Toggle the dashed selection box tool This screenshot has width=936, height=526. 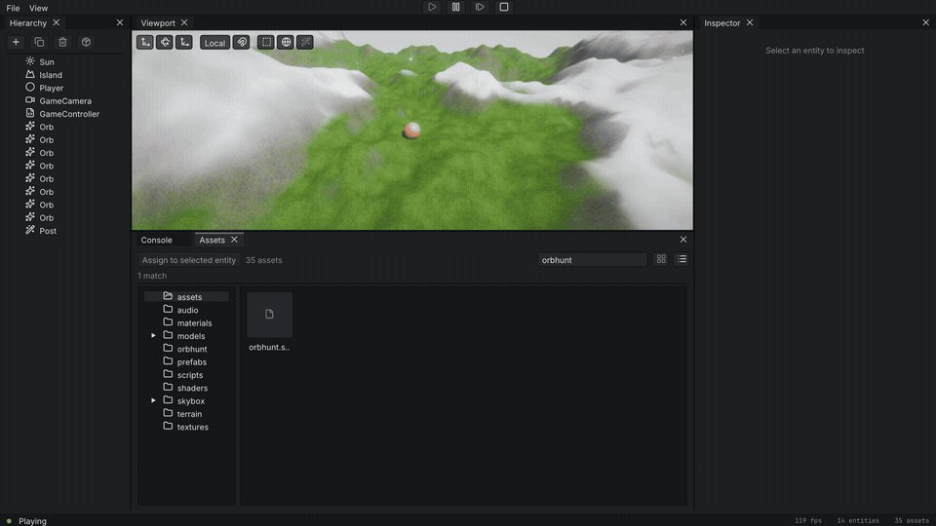coord(266,42)
